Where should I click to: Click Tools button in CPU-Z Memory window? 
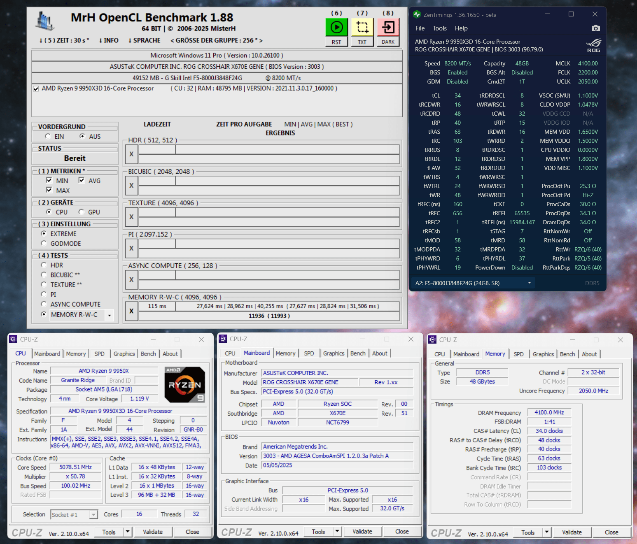point(528,532)
